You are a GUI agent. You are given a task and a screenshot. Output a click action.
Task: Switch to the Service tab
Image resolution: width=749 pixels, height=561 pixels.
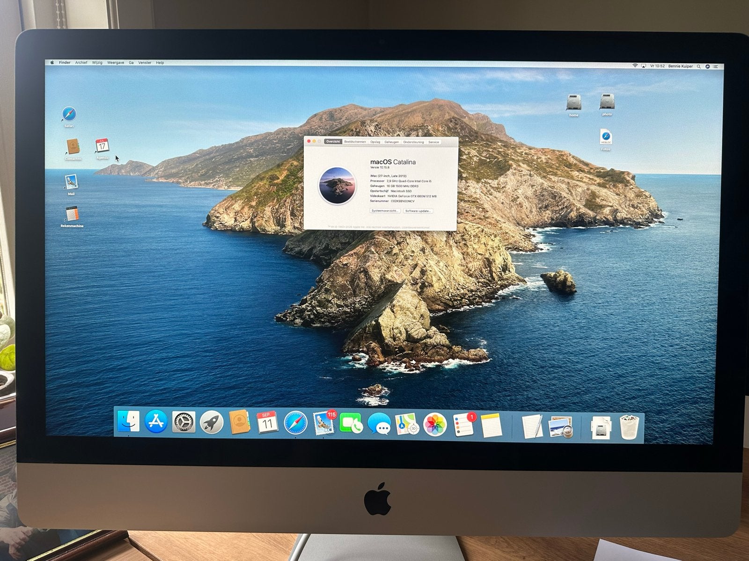click(x=433, y=142)
